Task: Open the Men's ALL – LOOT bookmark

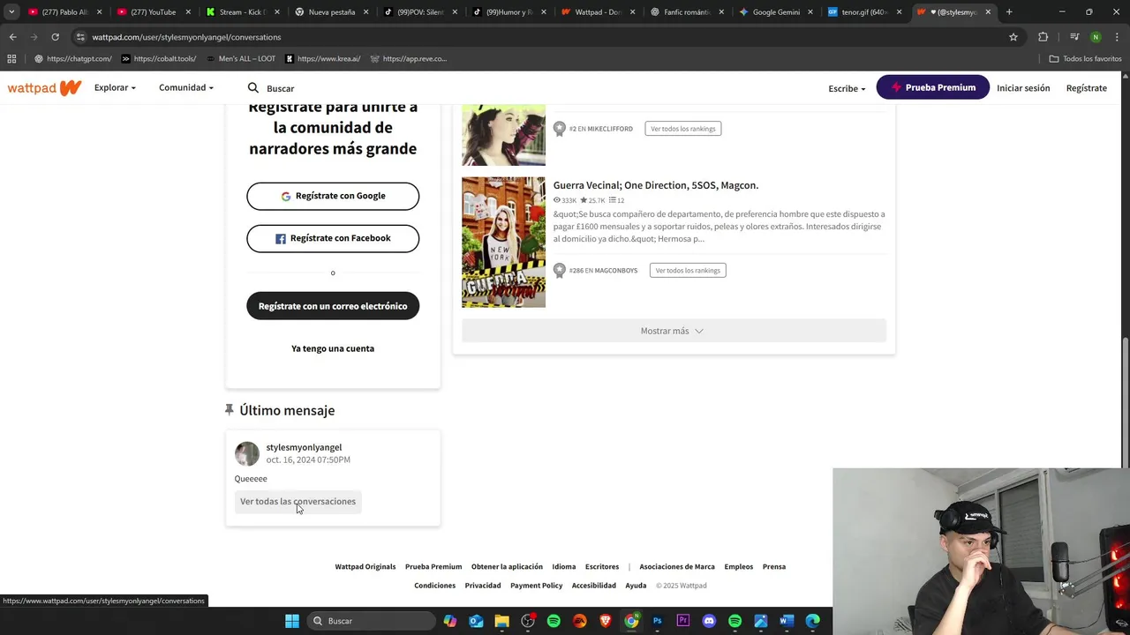Action: (x=240, y=59)
